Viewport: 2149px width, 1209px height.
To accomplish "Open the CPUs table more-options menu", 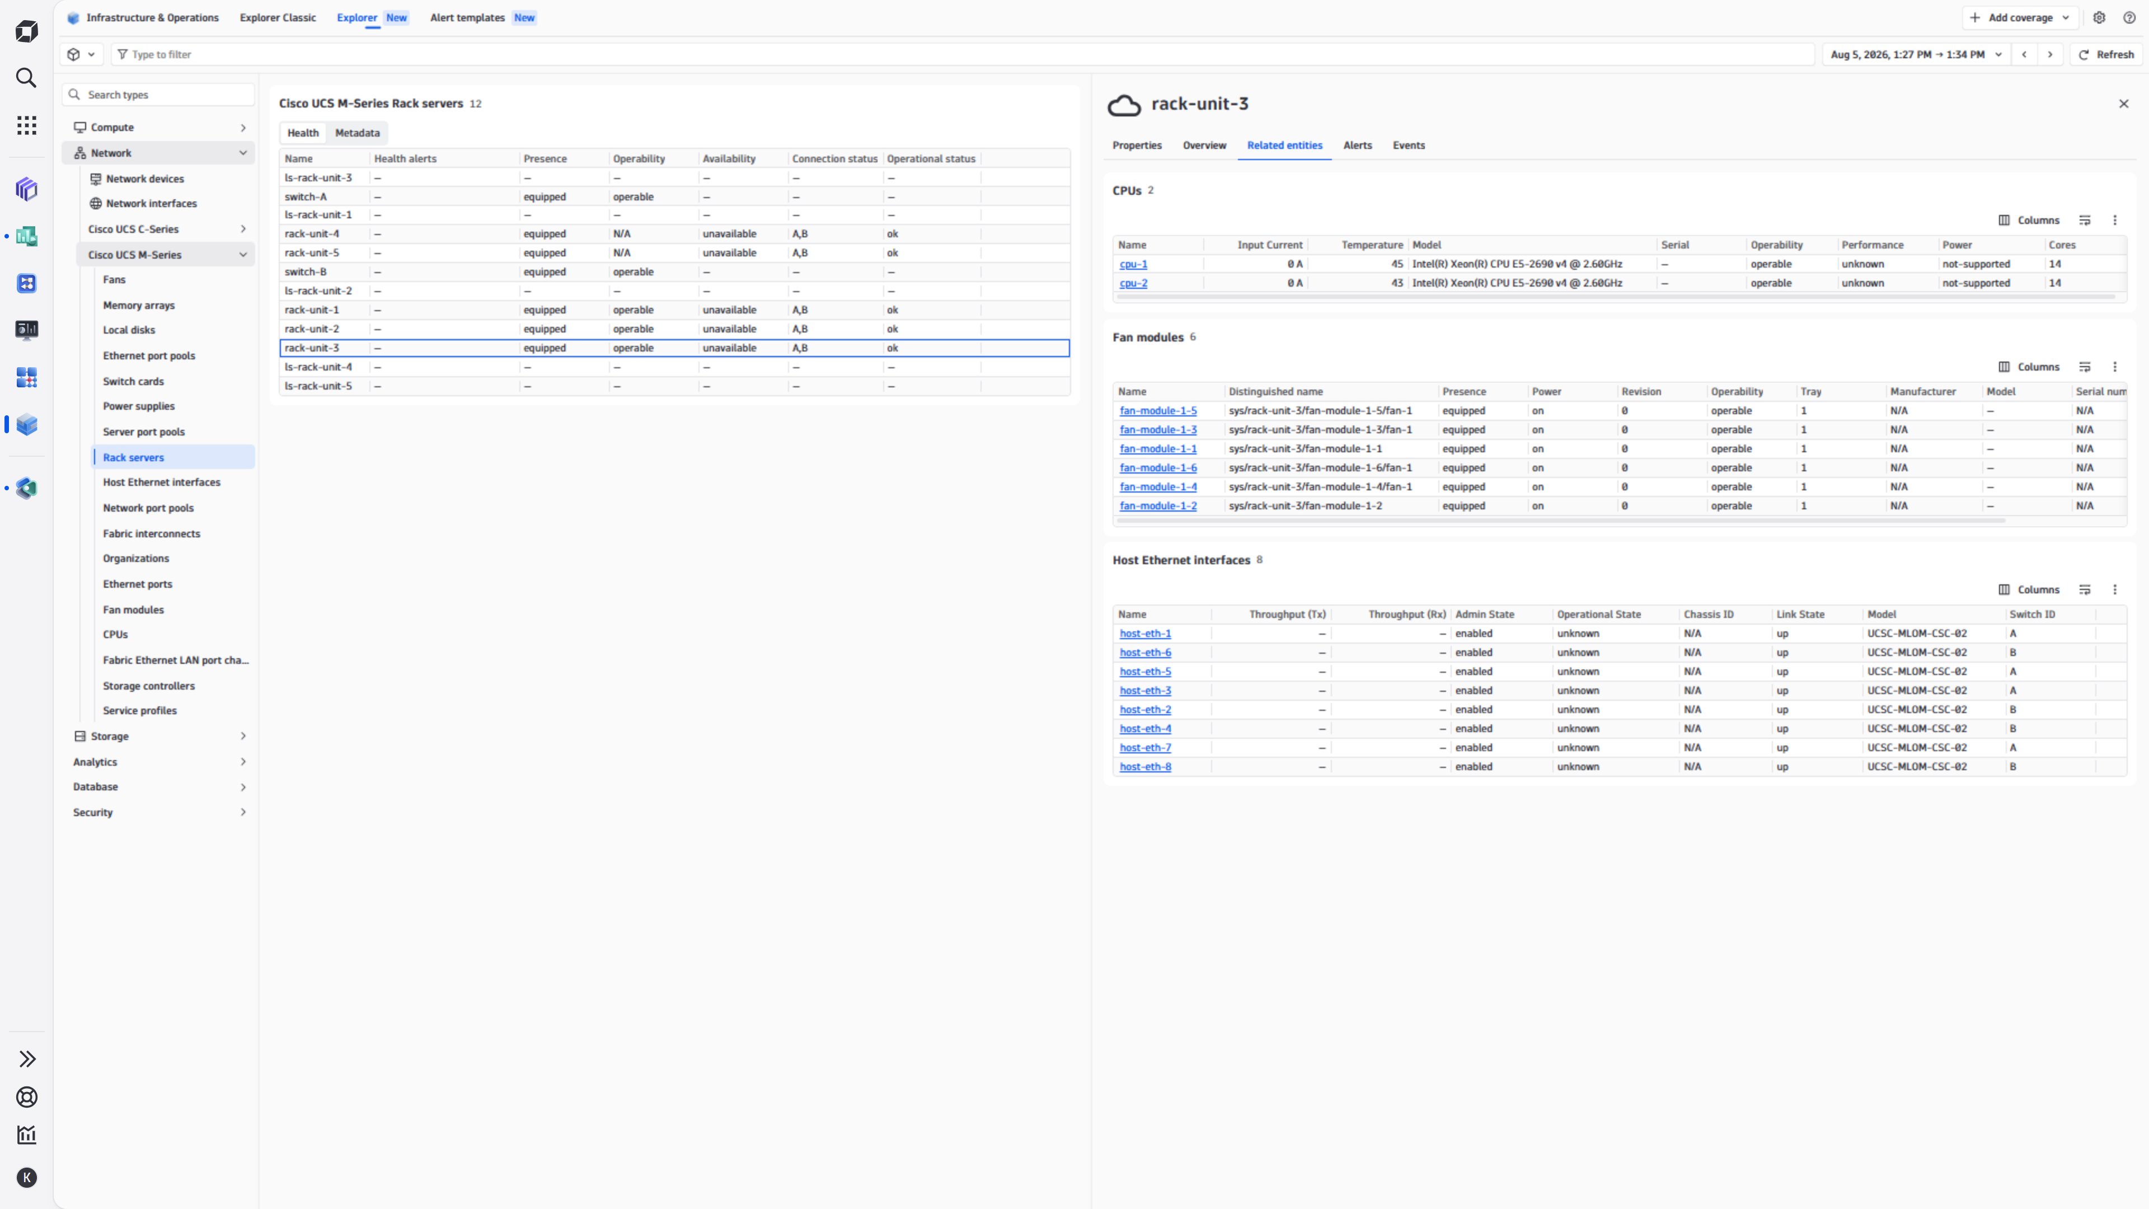I will pyautogui.click(x=2115, y=221).
